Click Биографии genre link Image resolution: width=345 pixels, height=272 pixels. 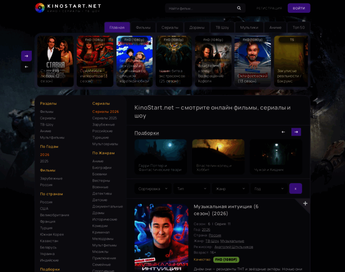[102, 168]
